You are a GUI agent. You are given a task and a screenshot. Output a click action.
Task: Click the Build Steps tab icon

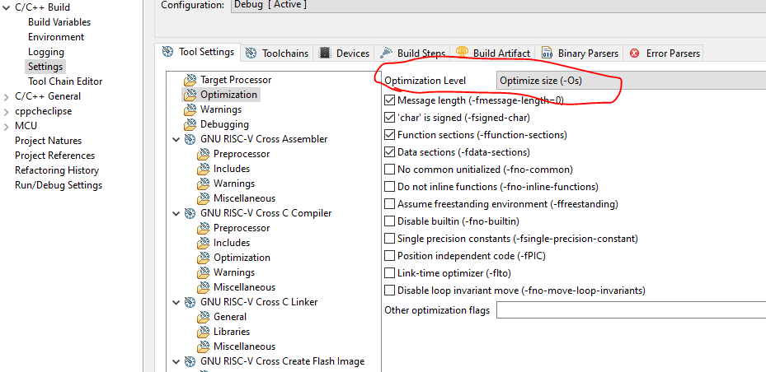386,53
